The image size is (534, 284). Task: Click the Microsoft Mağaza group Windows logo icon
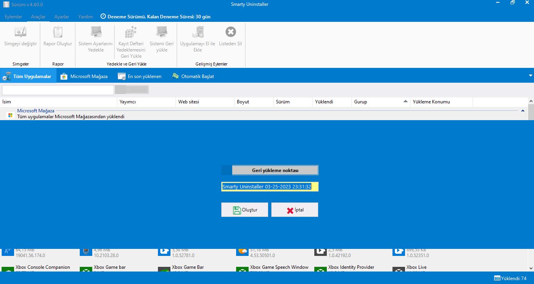pyautogui.click(x=11, y=115)
